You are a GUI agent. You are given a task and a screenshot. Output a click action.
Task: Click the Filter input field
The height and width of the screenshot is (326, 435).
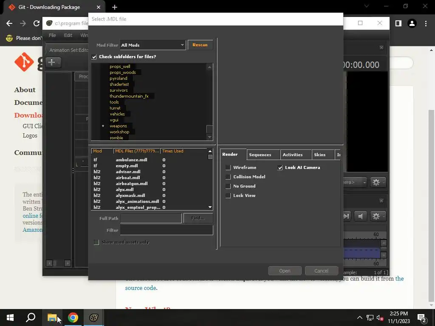pyautogui.click(x=167, y=230)
